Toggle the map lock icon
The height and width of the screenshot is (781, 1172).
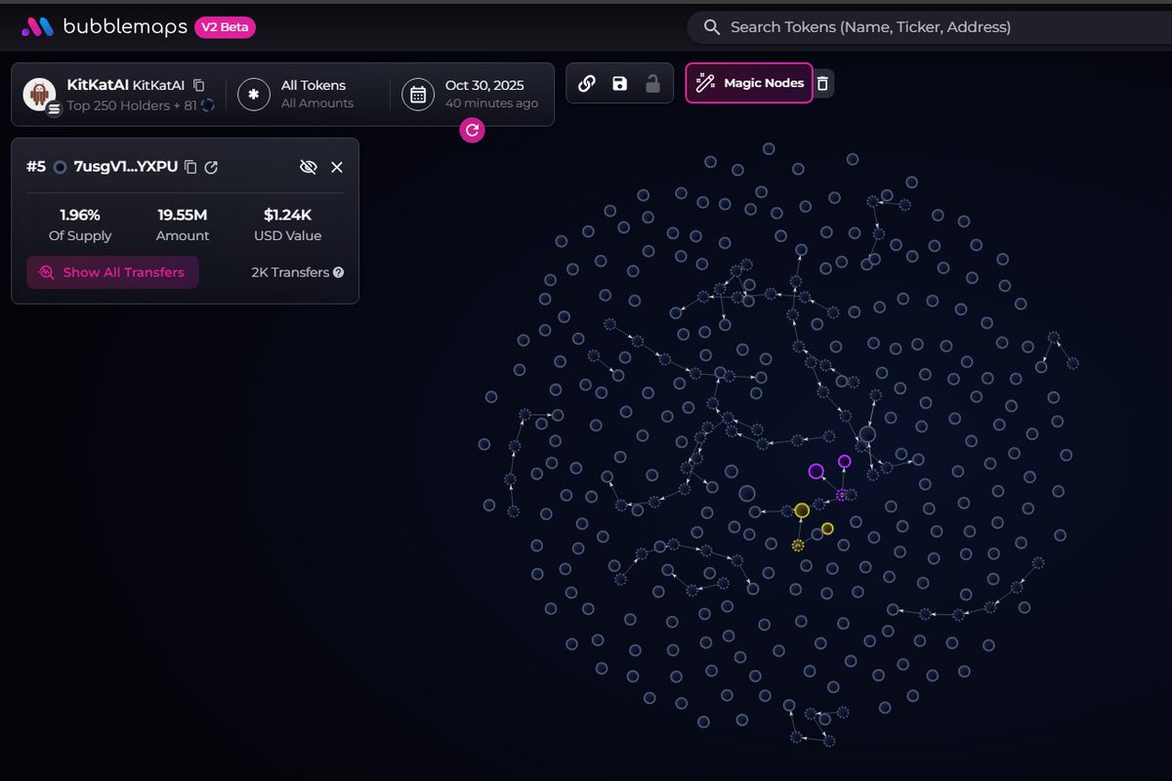pyautogui.click(x=652, y=84)
